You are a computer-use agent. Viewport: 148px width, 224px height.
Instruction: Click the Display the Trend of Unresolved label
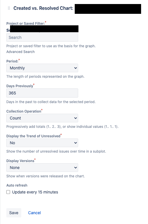pyautogui.click(x=33, y=136)
